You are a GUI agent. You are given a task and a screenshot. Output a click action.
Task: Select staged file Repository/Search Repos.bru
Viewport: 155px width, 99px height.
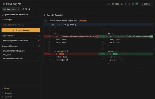(x=21, y=40)
